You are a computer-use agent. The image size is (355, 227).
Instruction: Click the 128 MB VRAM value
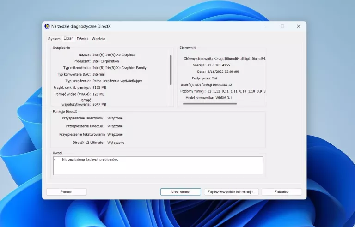coord(98,94)
